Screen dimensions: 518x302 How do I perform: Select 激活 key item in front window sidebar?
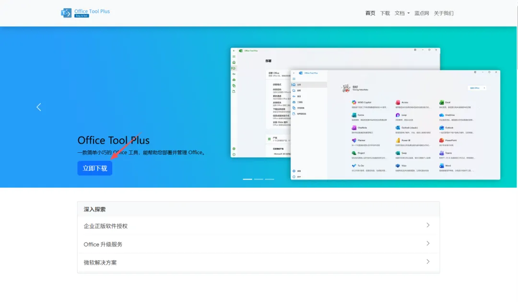309,96
